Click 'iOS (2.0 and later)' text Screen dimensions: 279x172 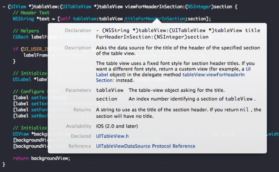pos(117,126)
